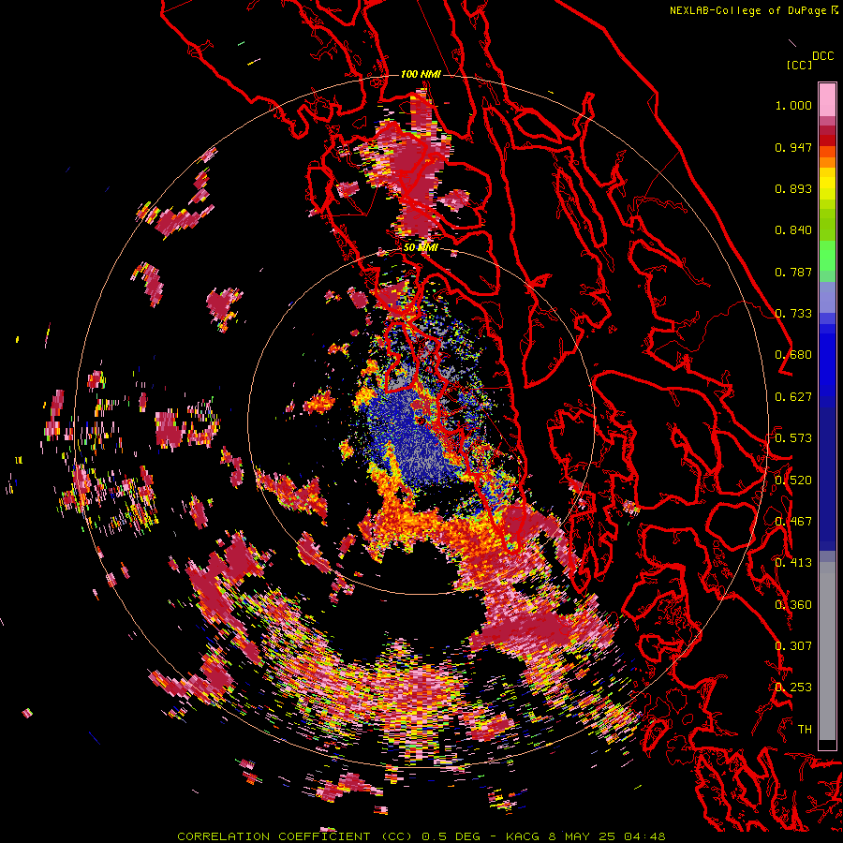Click the 04:48 timestamp
The image size is (843, 843).
pyautogui.click(x=645, y=836)
